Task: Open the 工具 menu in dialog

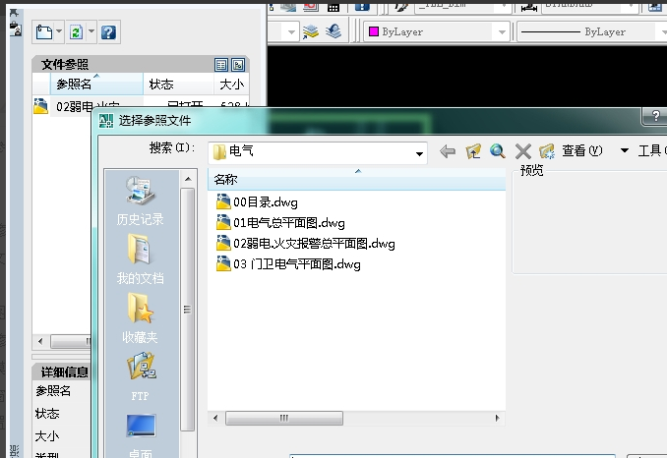Action: coord(651,150)
